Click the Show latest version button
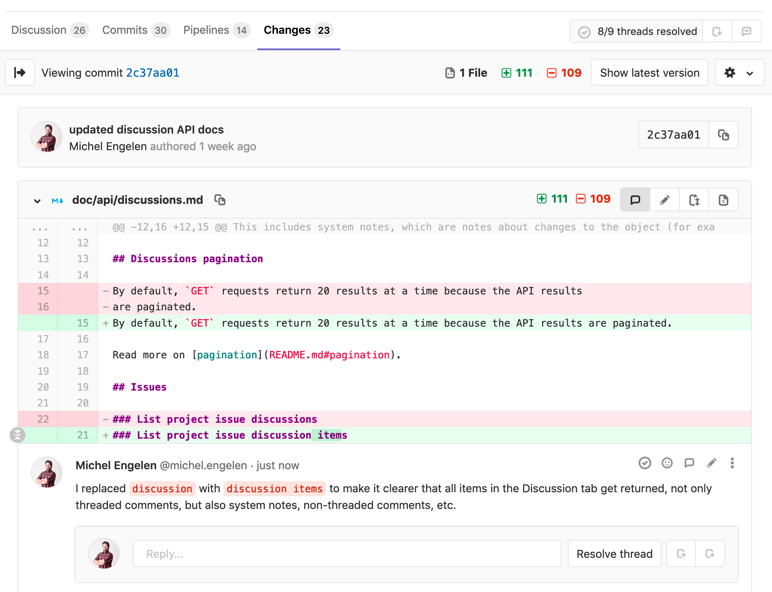 coord(649,72)
